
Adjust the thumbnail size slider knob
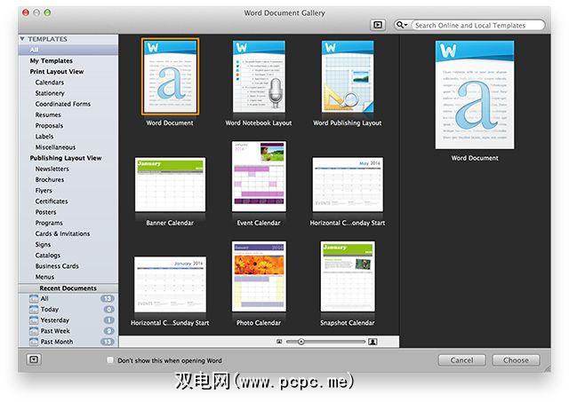coord(301,342)
